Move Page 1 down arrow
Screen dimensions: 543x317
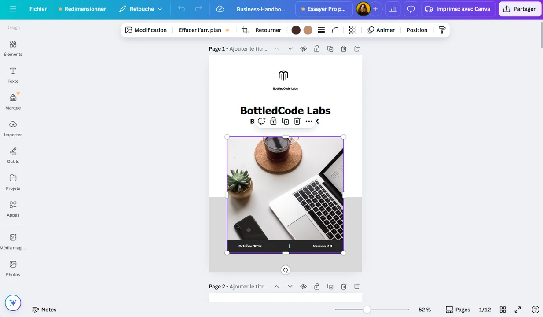pos(290,49)
